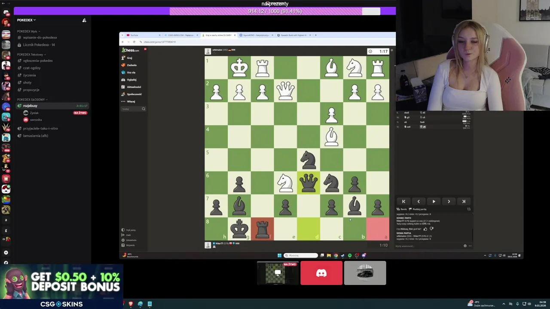This screenshot has width=550, height=309.
Task: Flip the chess board orientation icon
Action: point(469,209)
